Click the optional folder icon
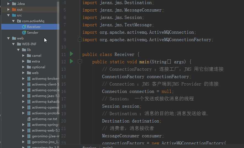Viewport: 244px width, 148px height. (x=29, y=67)
